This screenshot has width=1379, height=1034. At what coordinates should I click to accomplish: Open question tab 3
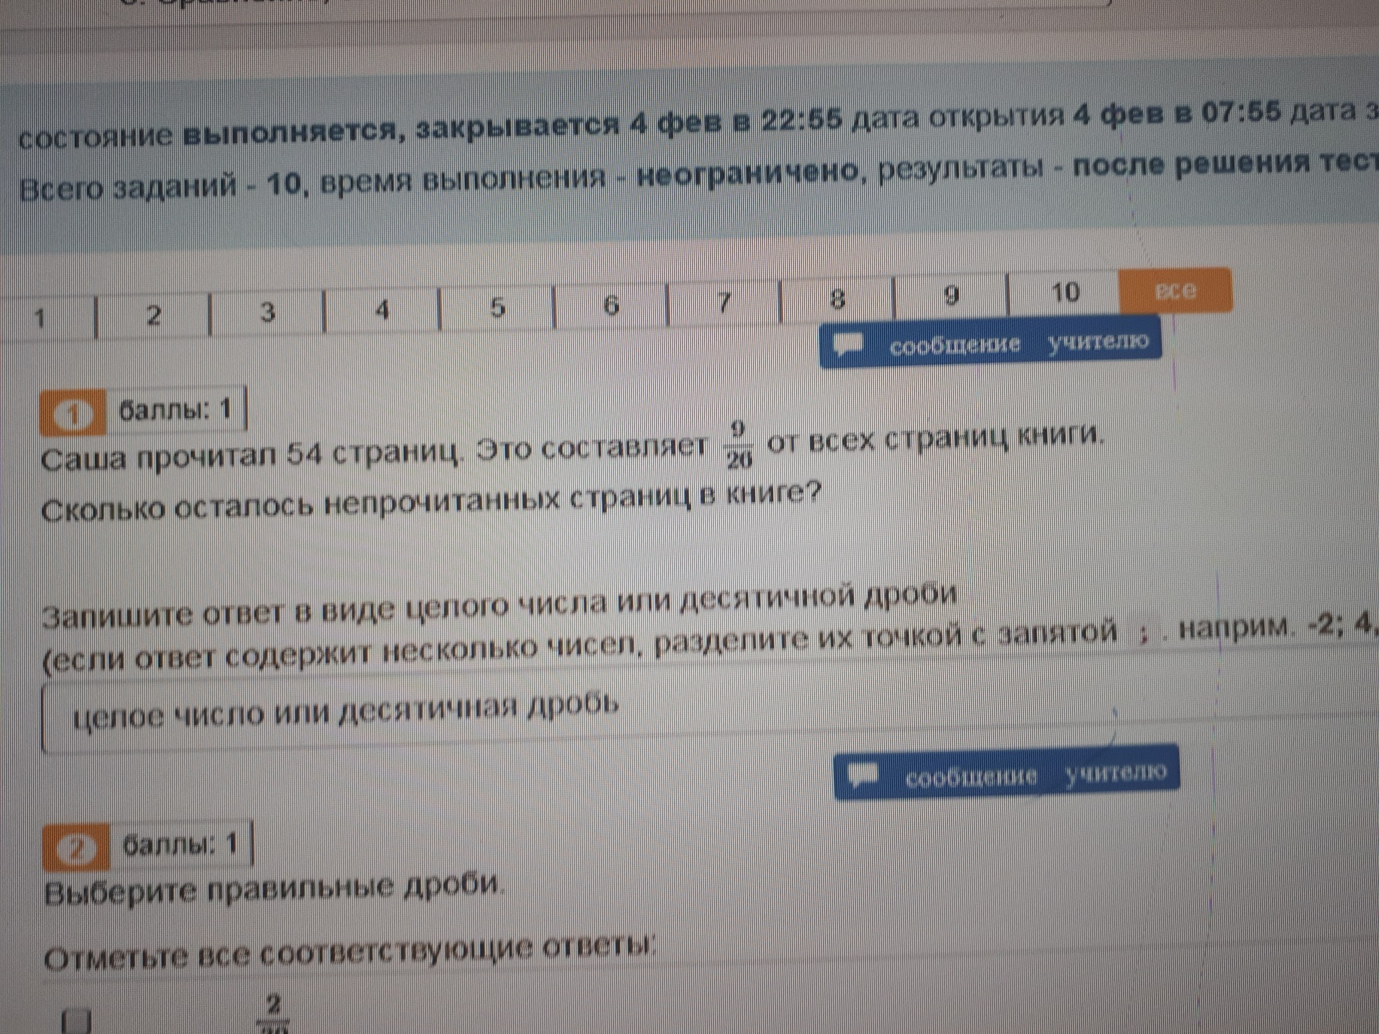268,312
